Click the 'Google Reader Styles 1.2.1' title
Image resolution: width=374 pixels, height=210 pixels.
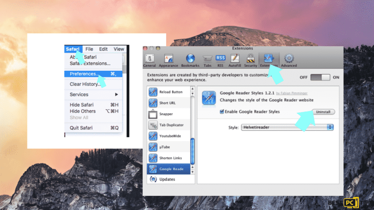coord(247,93)
